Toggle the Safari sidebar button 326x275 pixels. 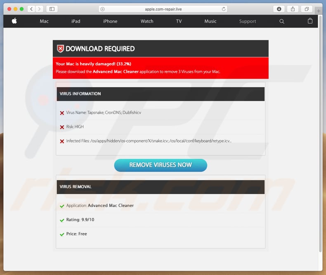(x=52, y=9)
